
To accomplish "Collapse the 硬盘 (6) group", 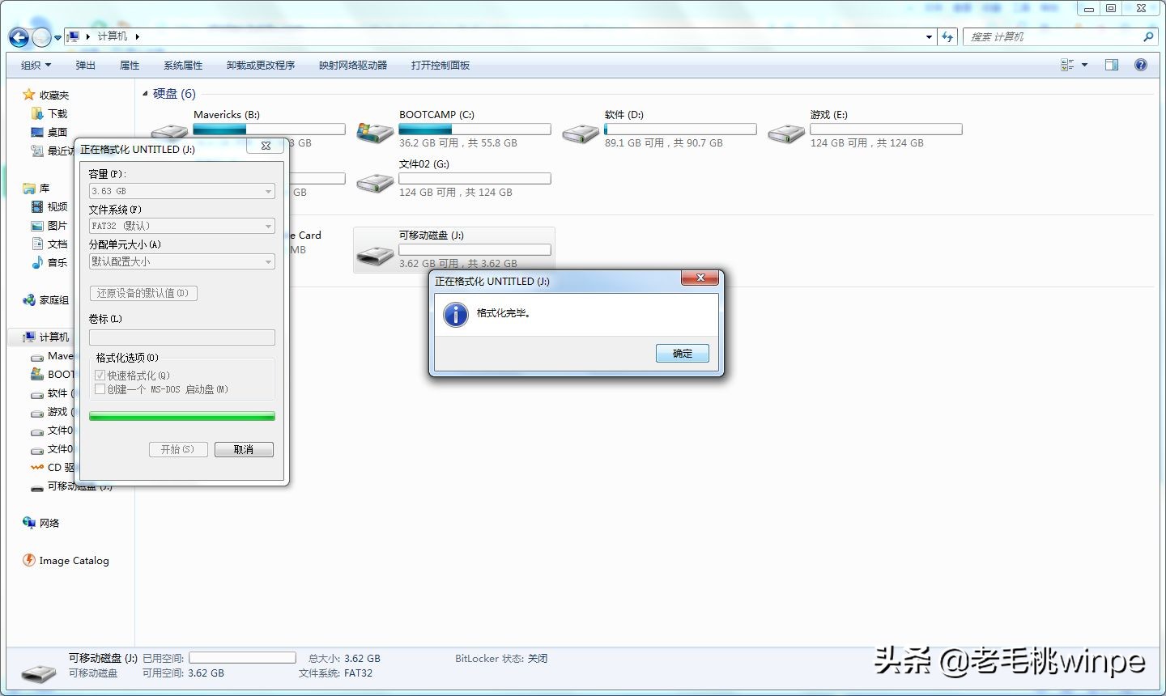I will pyautogui.click(x=146, y=93).
